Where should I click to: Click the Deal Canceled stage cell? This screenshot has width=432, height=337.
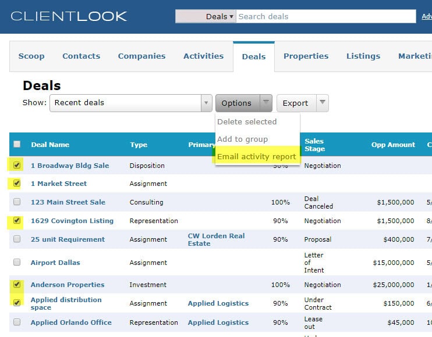point(318,202)
